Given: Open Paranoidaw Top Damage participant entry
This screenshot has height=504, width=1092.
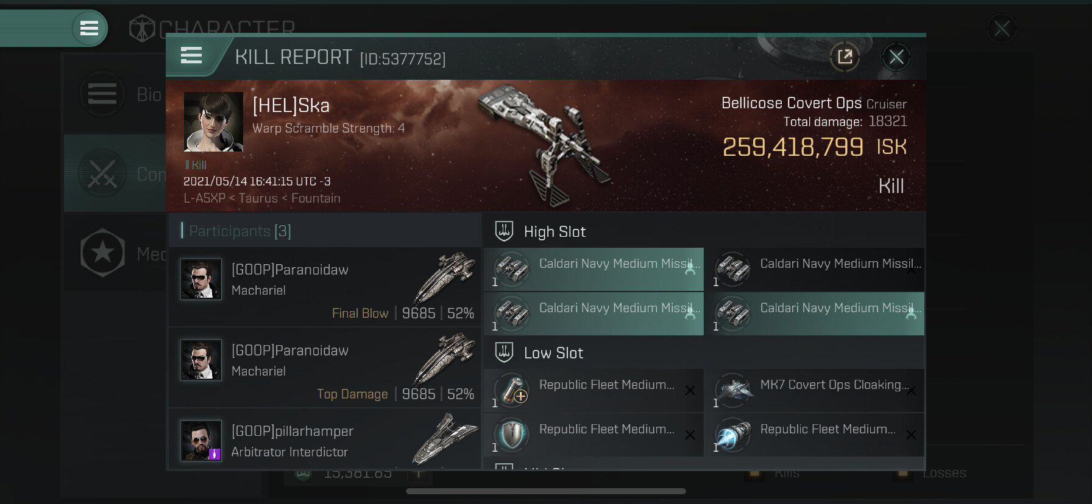Looking at the screenshot, I should 325,368.
